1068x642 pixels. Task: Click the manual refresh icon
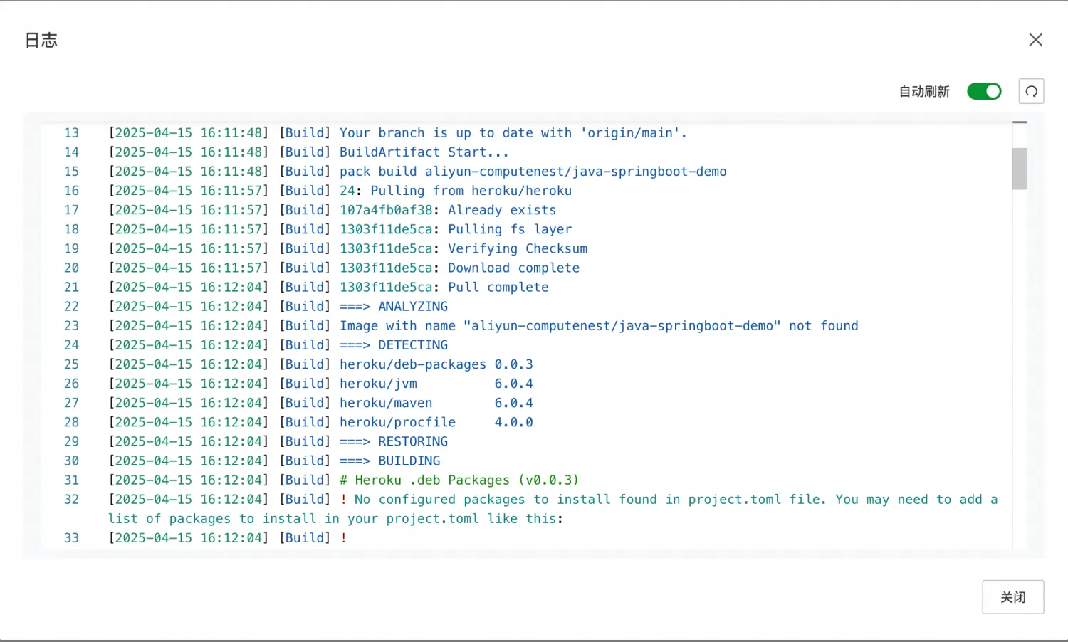[x=1031, y=91]
